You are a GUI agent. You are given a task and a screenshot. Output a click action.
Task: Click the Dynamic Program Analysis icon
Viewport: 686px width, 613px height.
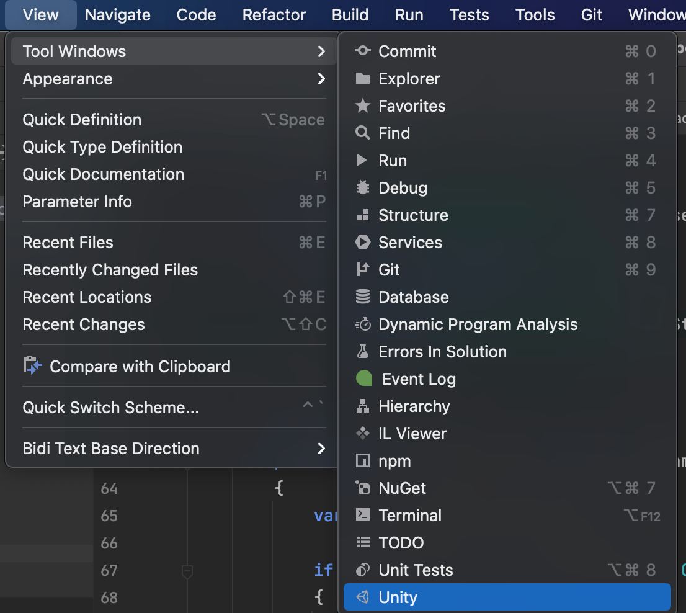[363, 324]
